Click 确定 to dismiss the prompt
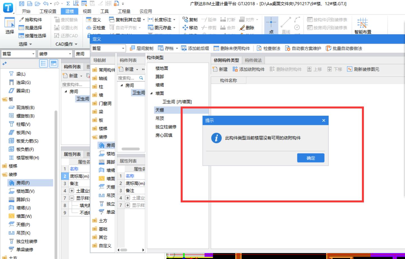The width and height of the screenshot is (405, 259). point(311,158)
